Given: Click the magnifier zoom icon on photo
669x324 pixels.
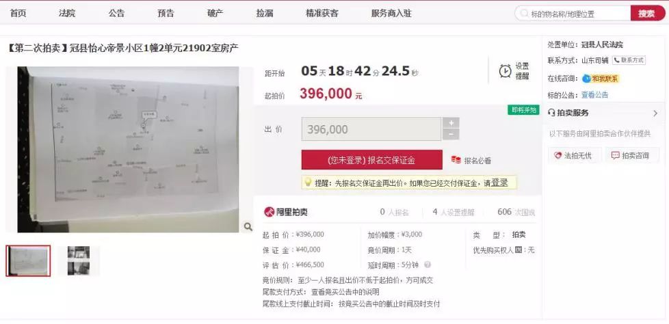Looking at the screenshot, I should pos(248,227).
